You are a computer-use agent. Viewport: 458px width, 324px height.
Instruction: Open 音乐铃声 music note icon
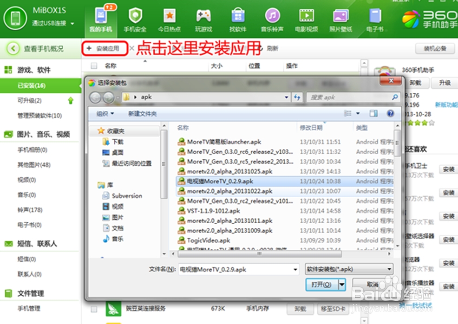272,15
